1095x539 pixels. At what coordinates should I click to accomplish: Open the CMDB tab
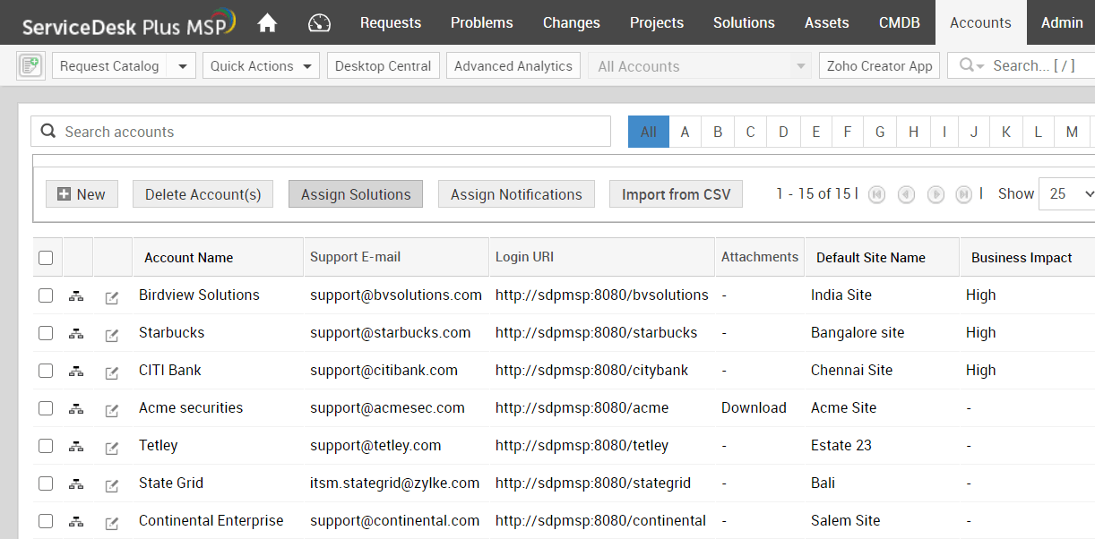click(x=899, y=23)
